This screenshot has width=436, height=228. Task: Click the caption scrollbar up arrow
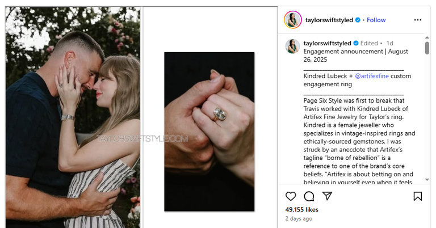[427, 37]
